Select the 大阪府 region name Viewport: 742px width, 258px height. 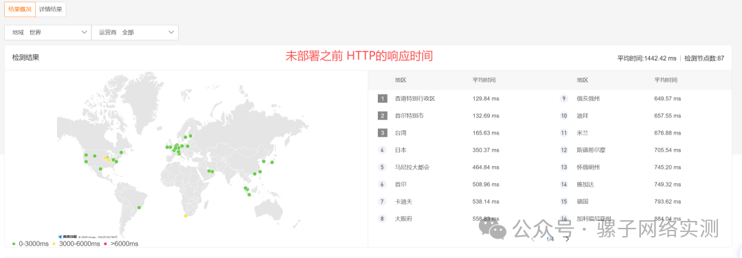coord(403,219)
